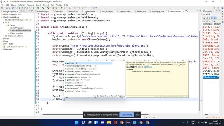Viewport: 224px width, 126px height.
Task: Open the Navigate menu
Action: tap(30, 5)
